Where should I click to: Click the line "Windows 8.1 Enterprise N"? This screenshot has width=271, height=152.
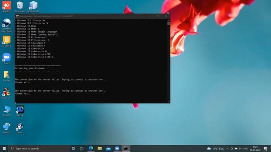(33, 23)
